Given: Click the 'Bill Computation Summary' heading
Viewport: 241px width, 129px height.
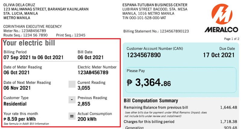Looking at the screenshot, I should point(151,101).
